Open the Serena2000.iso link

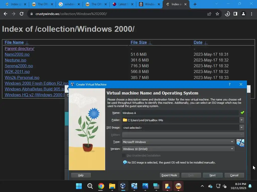click(x=19, y=66)
